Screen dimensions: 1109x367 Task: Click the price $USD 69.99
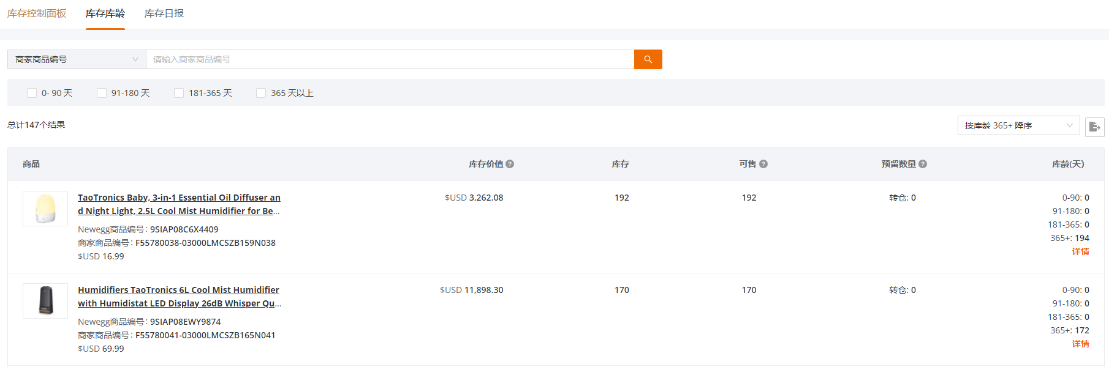pyautogui.click(x=101, y=349)
